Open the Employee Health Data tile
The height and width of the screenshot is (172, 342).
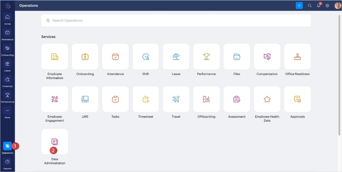pos(267,99)
